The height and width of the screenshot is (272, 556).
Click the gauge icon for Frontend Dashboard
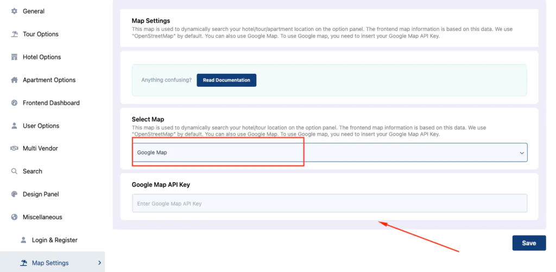coord(14,103)
